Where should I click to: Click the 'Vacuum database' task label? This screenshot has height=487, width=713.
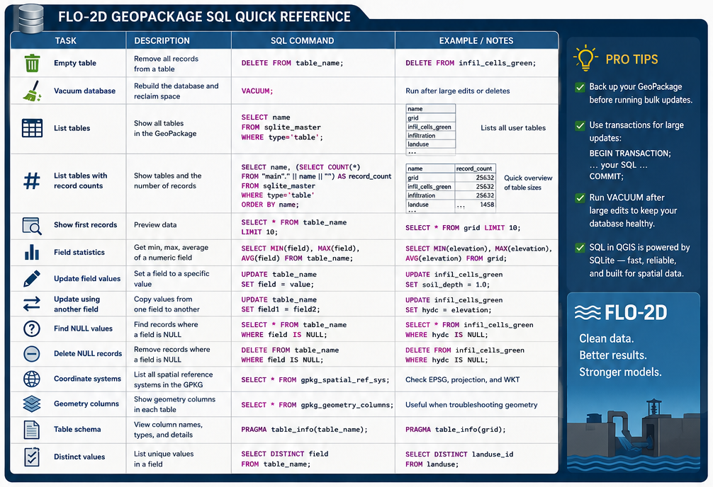coord(84,91)
